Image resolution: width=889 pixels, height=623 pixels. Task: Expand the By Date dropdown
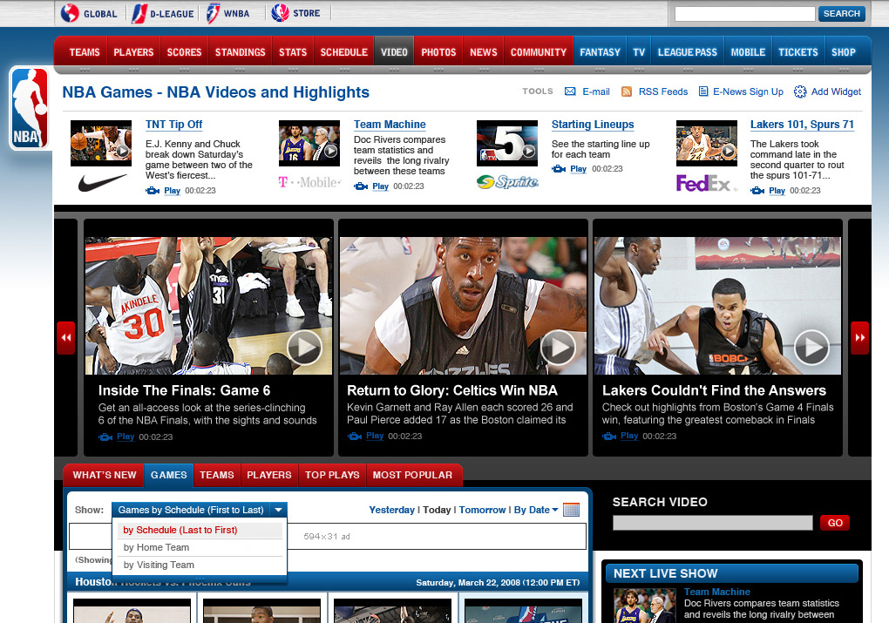(x=535, y=510)
